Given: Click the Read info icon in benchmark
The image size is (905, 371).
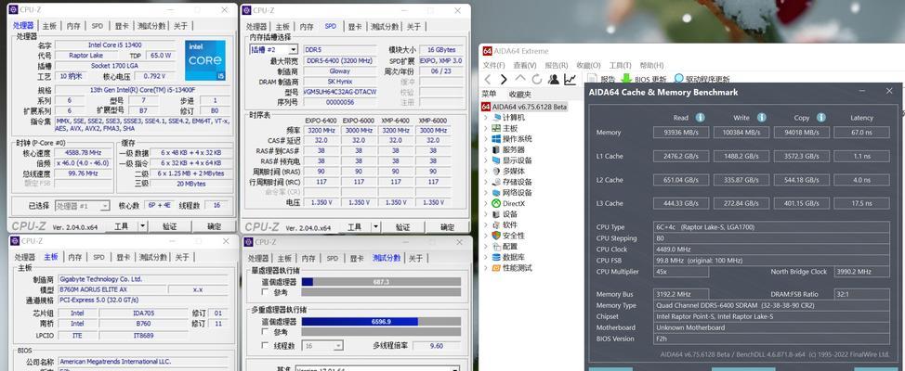Looking at the screenshot, I should pos(700,118).
